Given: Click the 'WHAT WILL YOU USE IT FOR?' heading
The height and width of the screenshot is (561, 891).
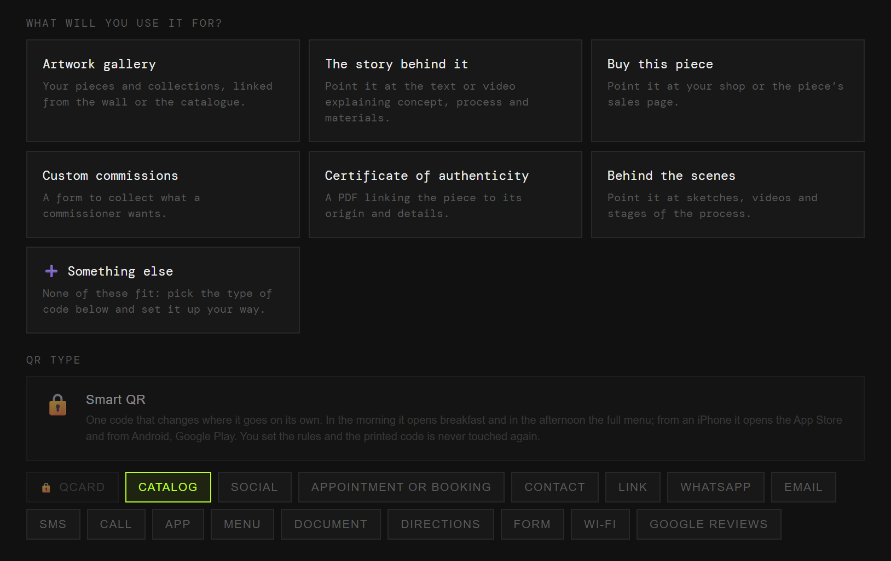Looking at the screenshot, I should click(x=124, y=23).
